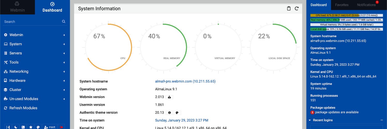This screenshot has width=387, height=129.
Task: Click the arrow beside Networking category
Action: 64,72
